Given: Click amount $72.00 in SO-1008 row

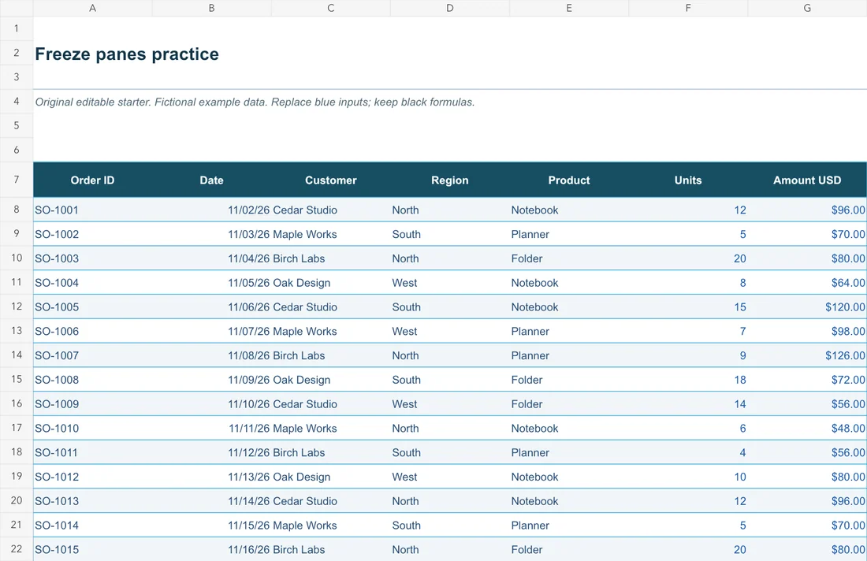Looking at the screenshot, I should 807,380.
